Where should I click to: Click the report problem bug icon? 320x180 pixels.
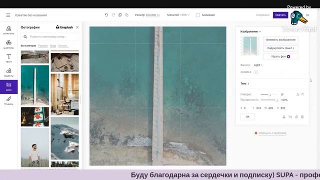tap(255, 133)
